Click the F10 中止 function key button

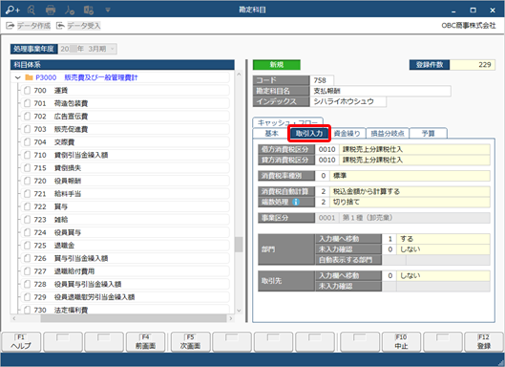pyautogui.click(x=401, y=342)
